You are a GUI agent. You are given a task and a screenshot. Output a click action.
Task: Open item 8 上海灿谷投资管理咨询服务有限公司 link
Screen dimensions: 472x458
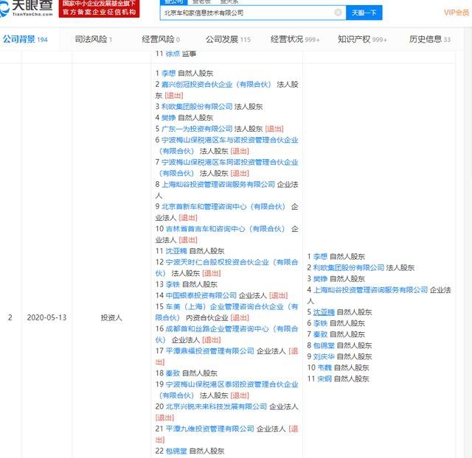point(218,185)
